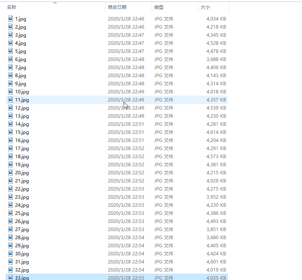Click the image icon of 5.jpg
Screen dimensions: 302x280
pos(10,51)
